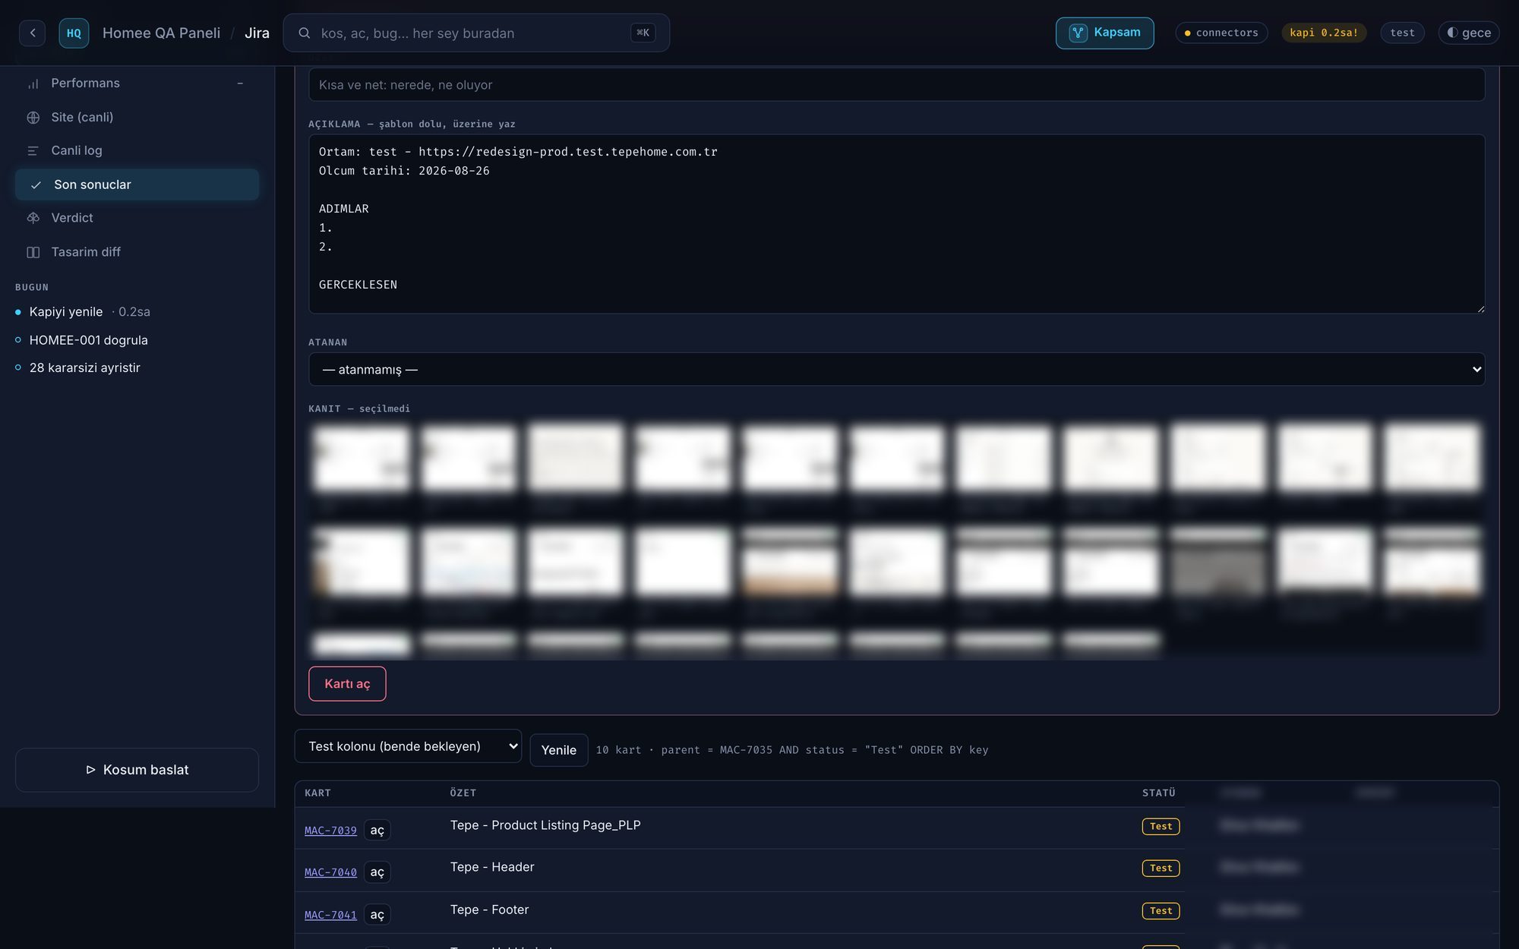Image resolution: width=1519 pixels, height=949 pixels.
Task: Click the connectors status pill
Action: (1221, 33)
